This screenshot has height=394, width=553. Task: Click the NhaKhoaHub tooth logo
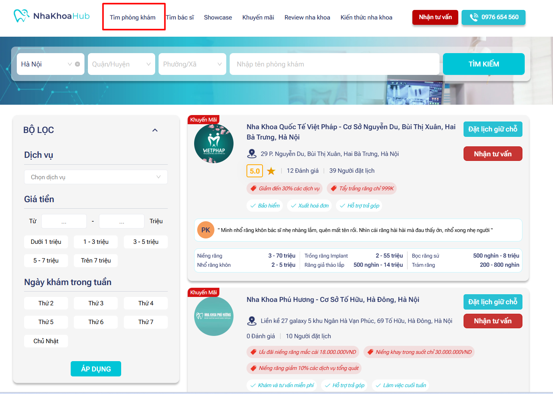21,16
